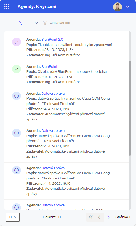This screenshot has width=136, height=226.
Task: Open the apps grid menu icon
Action: 6,7
